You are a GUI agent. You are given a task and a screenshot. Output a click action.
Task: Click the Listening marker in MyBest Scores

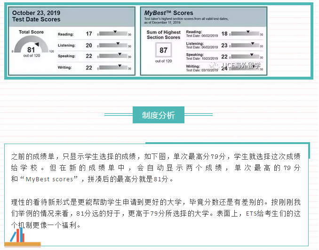point(252,45)
